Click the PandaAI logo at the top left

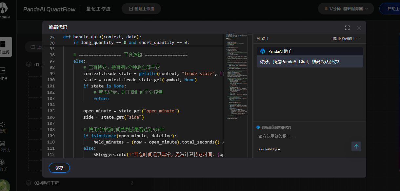click(x=5, y=9)
